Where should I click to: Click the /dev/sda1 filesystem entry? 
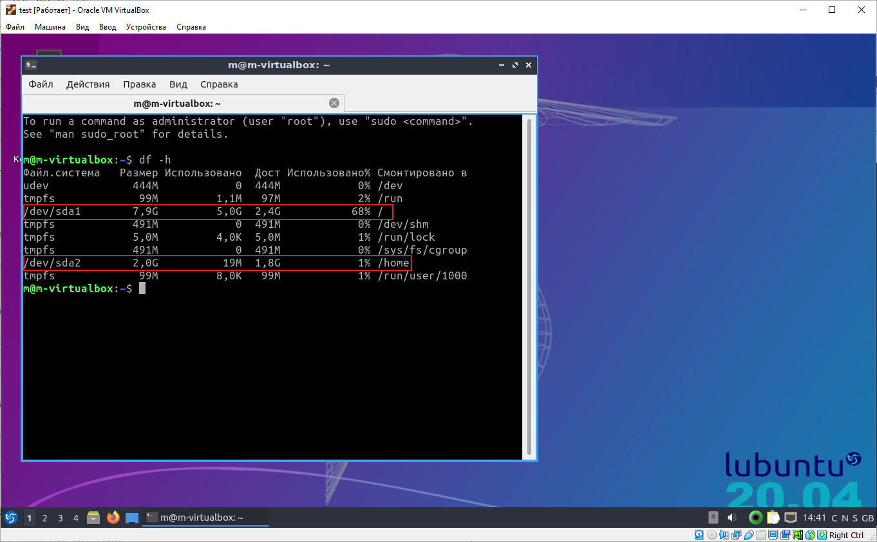point(52,211)
